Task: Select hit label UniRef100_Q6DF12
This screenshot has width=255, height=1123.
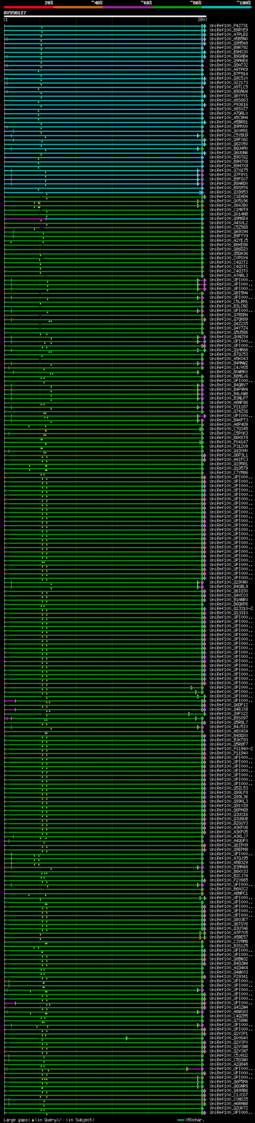Action: click(x=228, y=705)
